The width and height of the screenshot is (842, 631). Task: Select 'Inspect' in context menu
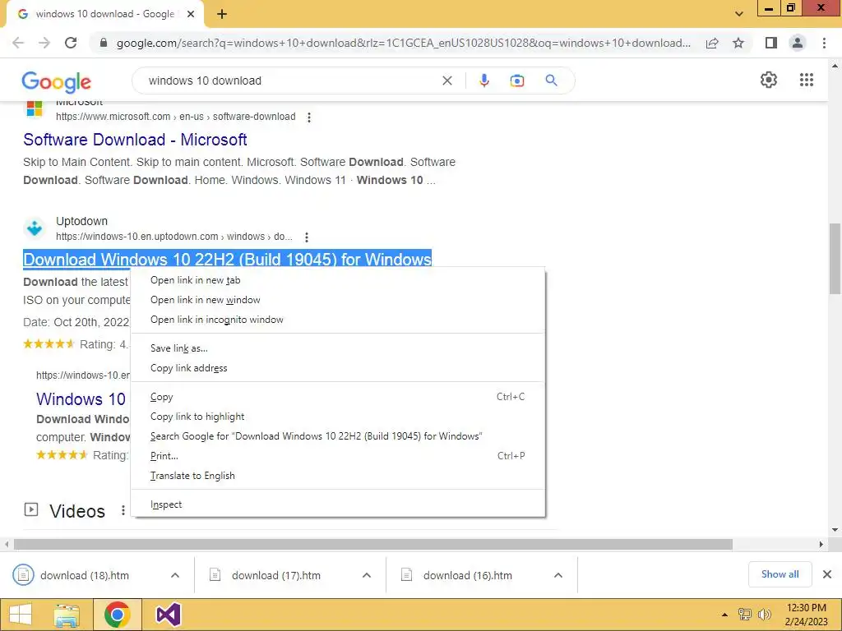[x=338, y=505]
